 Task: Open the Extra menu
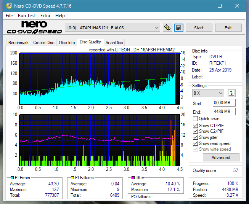pyautogui.click(x=45, y=16)
